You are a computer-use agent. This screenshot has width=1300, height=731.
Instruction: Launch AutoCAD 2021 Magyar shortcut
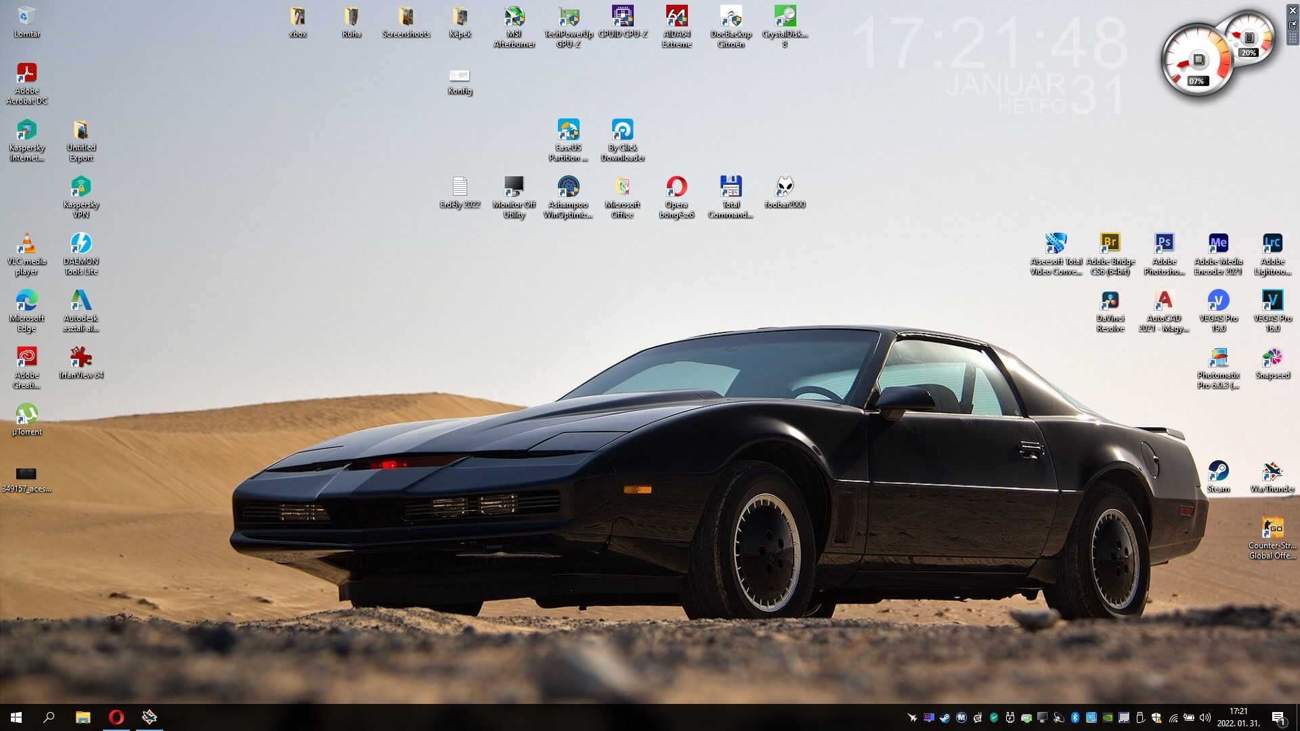coord(1164,311)
